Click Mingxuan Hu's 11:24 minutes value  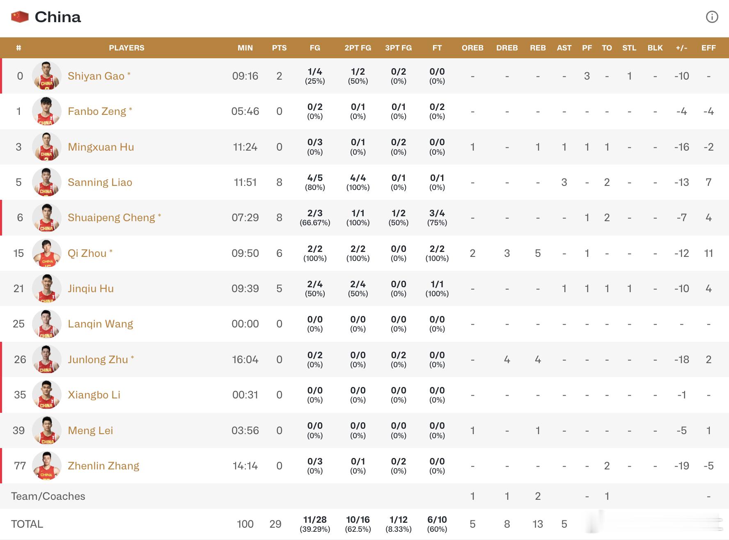(245, 147)
